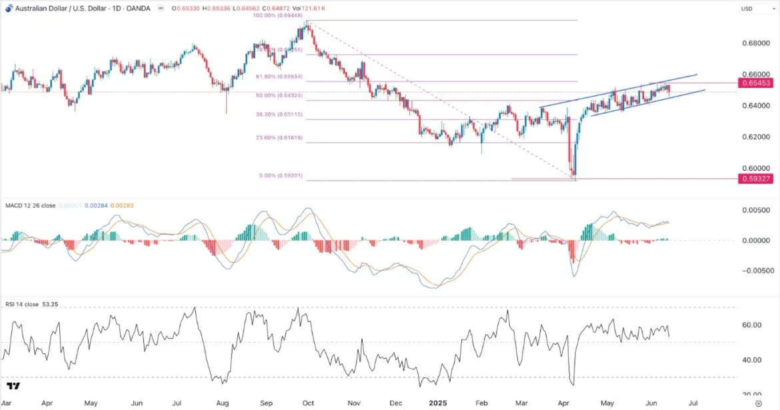
Task: Click the 2025 marker on time axis
Action: tap(437, 403)
